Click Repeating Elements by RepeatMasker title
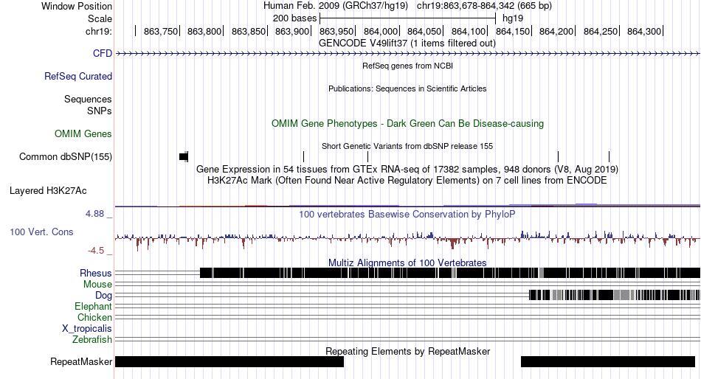 point(408,351)
